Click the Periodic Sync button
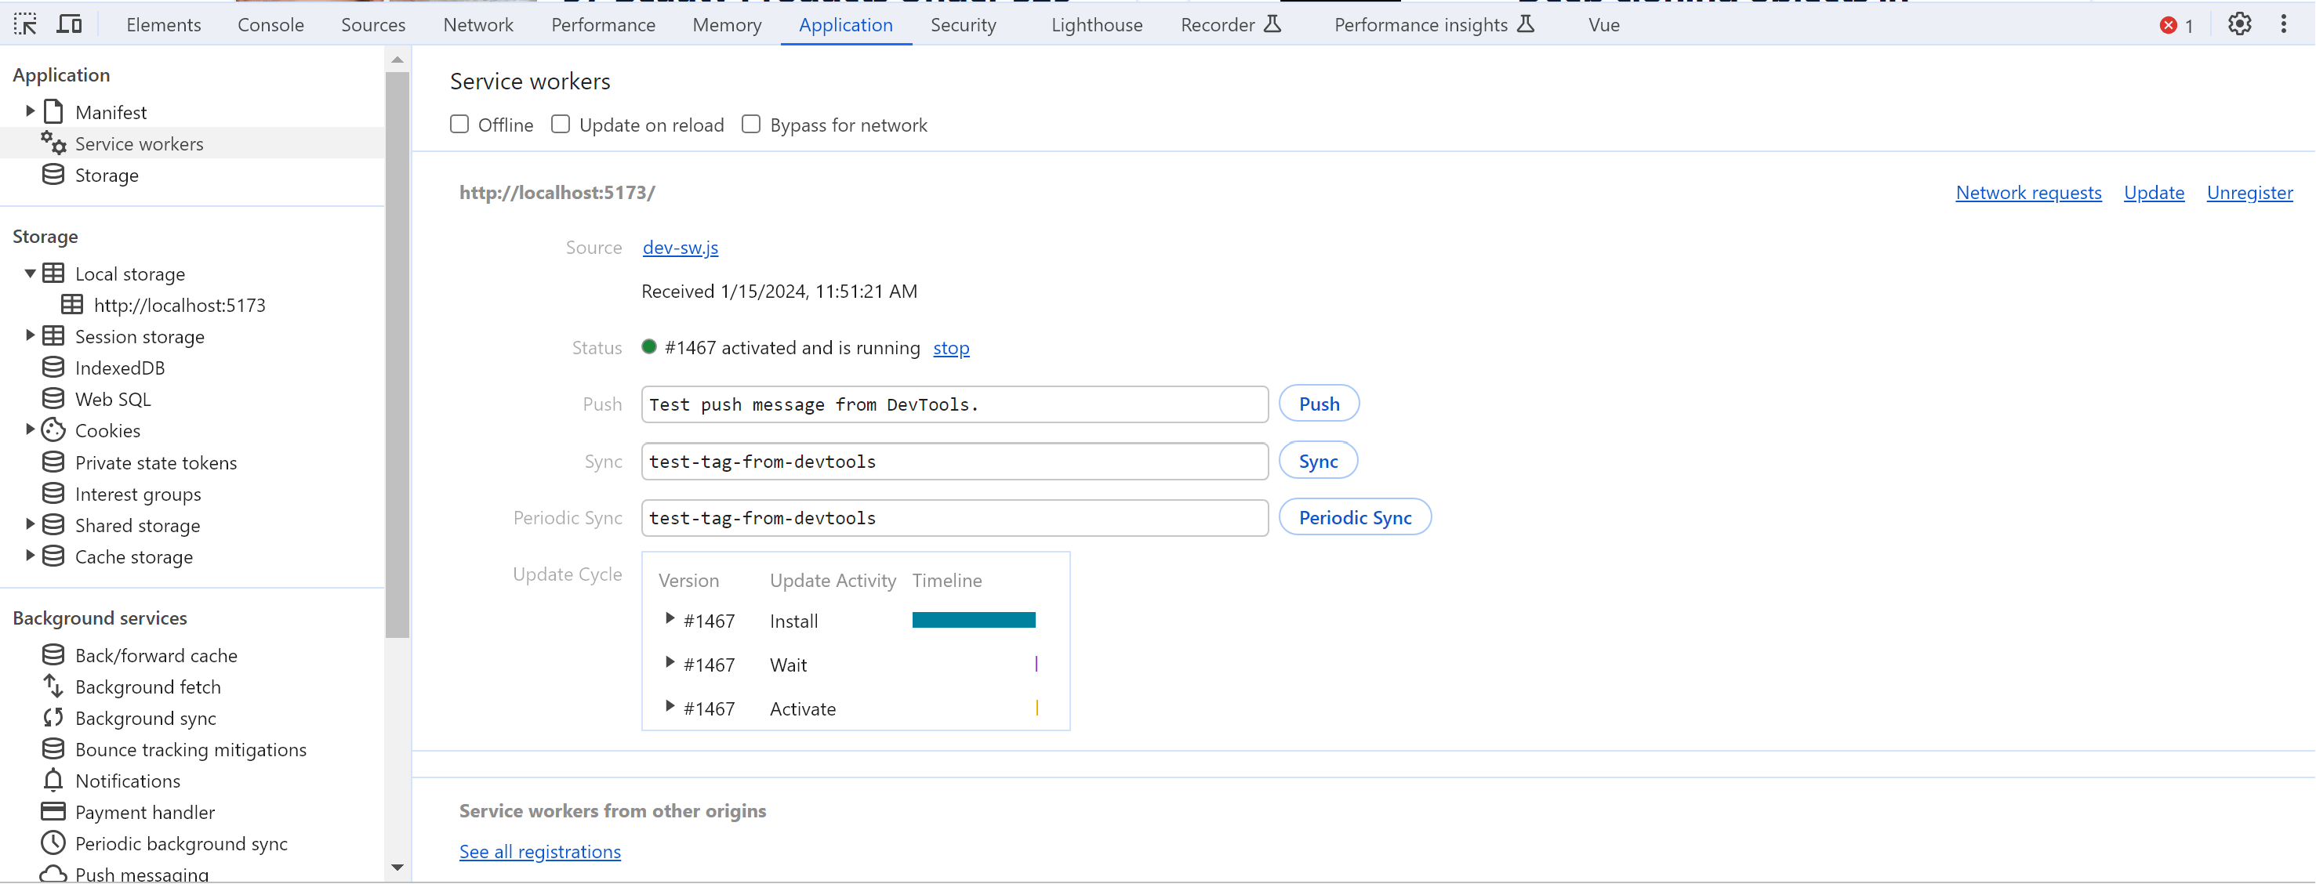The height and width of the screenshot is (884, 2316). point(1355,518)
